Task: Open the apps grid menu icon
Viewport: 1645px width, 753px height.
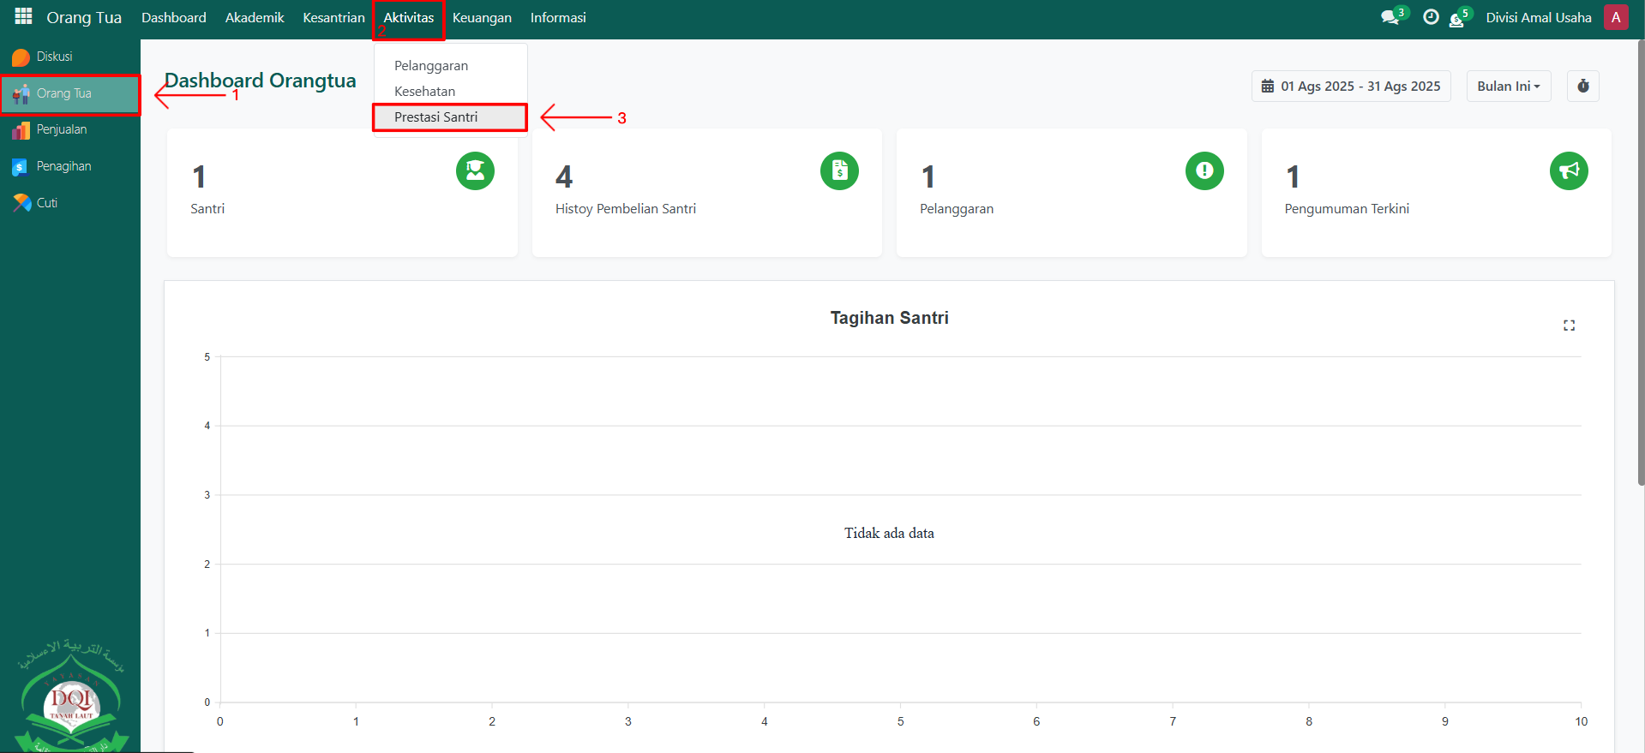Action: pyautogui.click(x=23, y=17)
